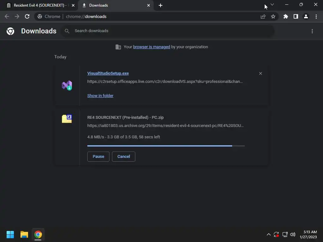Focus the Search downloads field

(x=168, y=31)
